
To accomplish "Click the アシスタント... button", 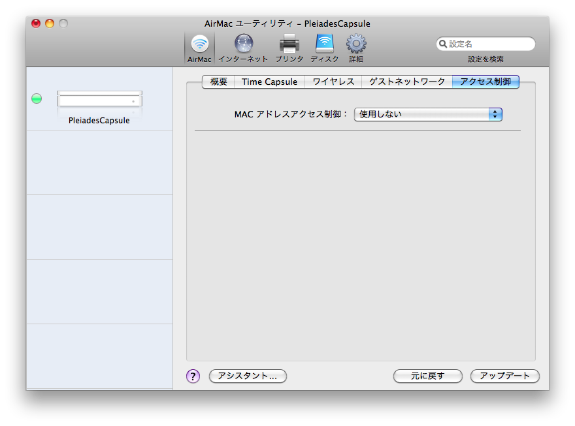I will click(x=248, y=376).
